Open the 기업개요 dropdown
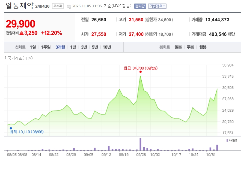Image resolution: width=241 pixels, height=174 pixels. 157,6
